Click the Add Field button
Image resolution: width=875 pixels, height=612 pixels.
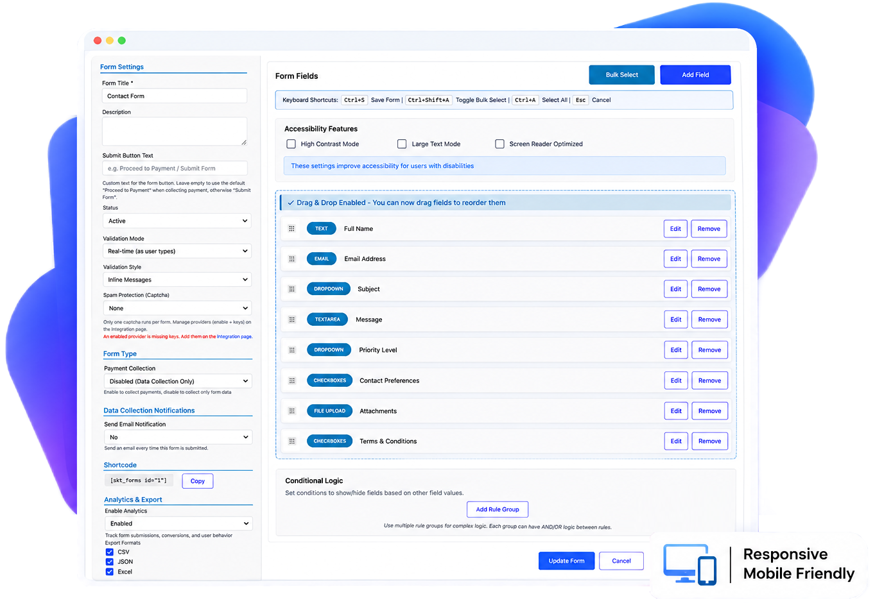click(x=695, y=75)
